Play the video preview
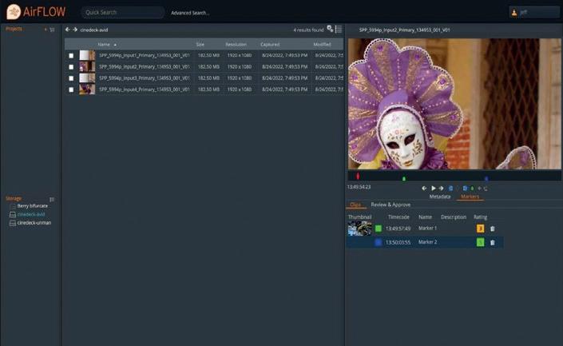This screenshot has width=563, height=346. (434, 188)
